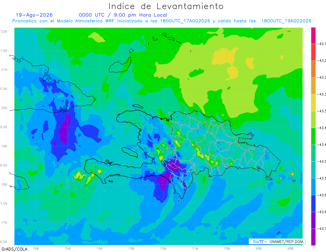Click the '21N' latitude label
This screenshot has width=326, height=252.
pos(4,70)
